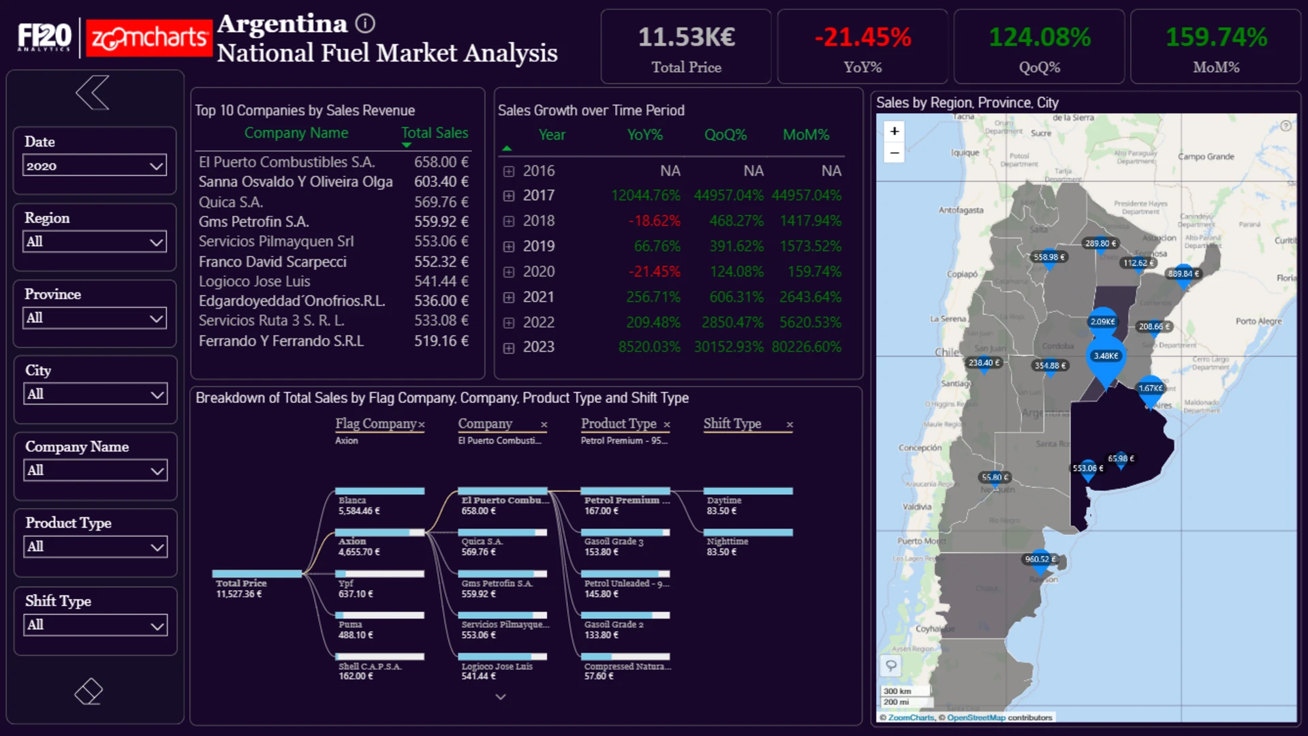This screenshot has height=736, width=1308.
Task: Open the OpenStreetMap contributors link
Action: tap(976, 718)
